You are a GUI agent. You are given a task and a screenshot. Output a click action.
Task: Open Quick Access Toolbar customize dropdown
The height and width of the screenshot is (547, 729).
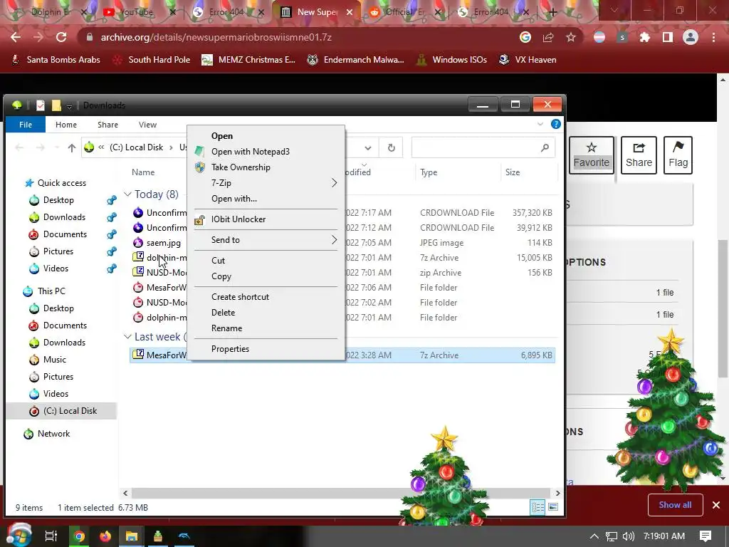(x=69, y=106)
